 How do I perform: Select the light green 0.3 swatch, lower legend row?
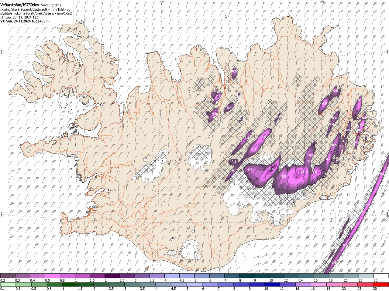23,284
